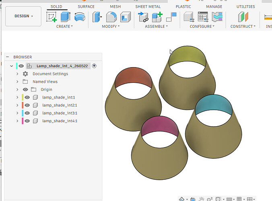
Task: Choose the Extrude tool icon
Action: click(66, 17)
